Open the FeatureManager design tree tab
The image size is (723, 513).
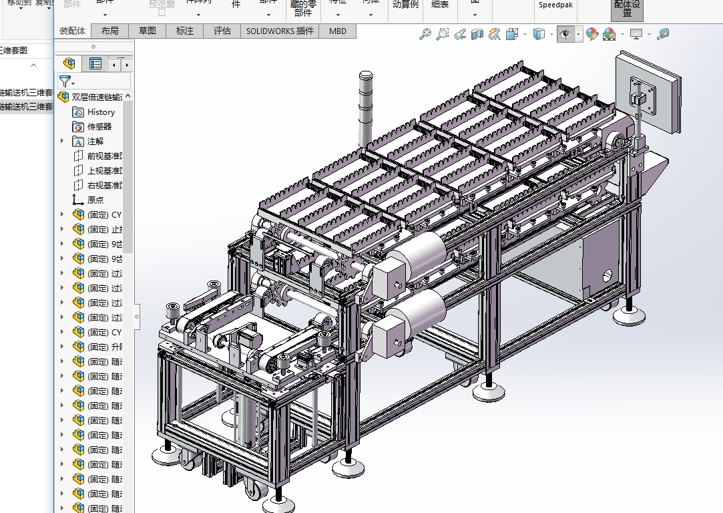pos(69,63)
